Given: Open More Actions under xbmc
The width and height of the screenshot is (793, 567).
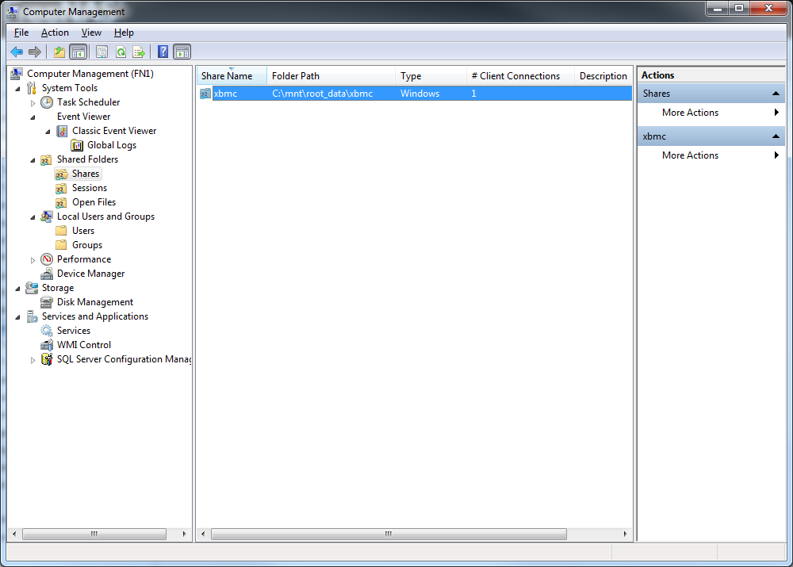Looking at the screenshot, I should point(711,155).
